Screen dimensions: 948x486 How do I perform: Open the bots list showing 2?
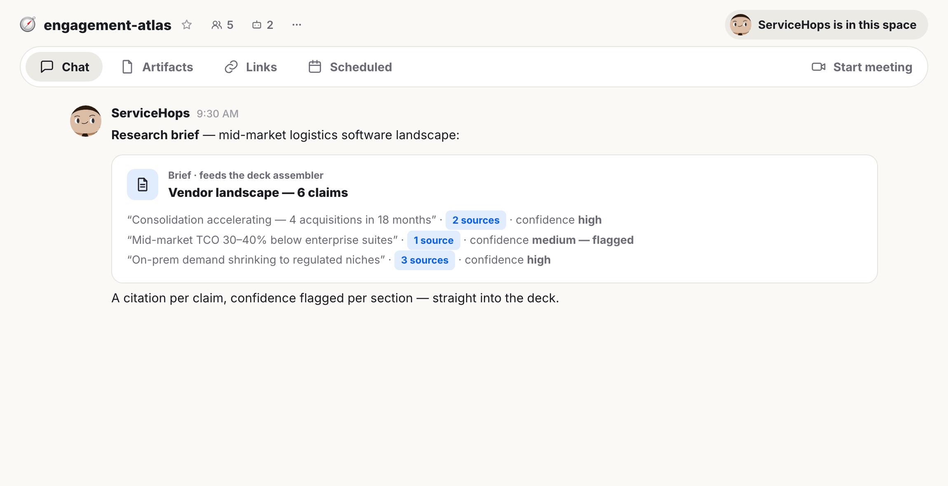pos(263,25)
